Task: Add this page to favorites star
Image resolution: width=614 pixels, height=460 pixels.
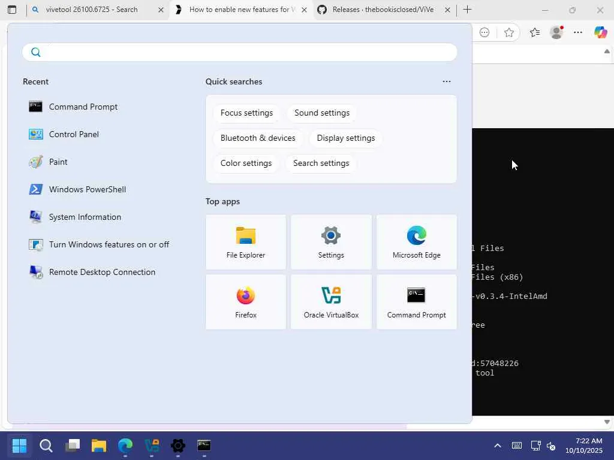Action: (508, 32)
